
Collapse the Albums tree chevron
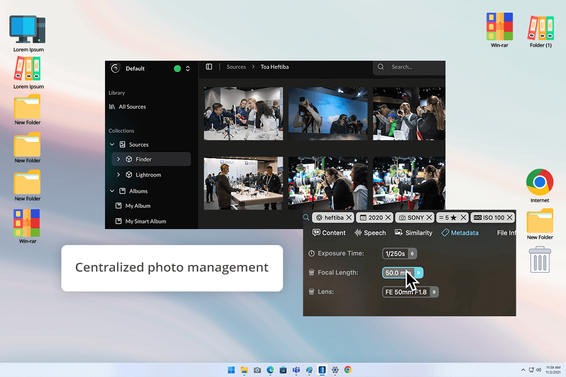pos(112,191)
